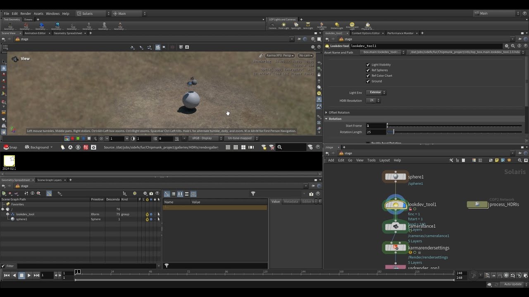Open the Light Env Exterior dropdown
The image size is (529, 297).
point(377,92)
